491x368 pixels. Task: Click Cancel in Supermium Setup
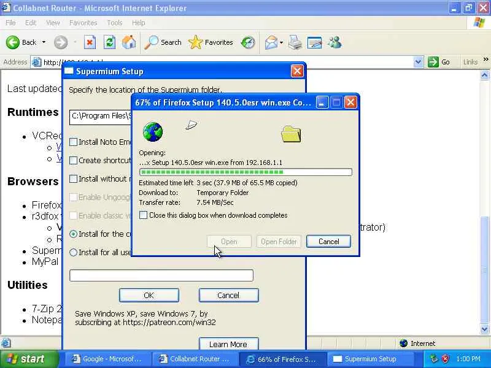click(228, 295)
